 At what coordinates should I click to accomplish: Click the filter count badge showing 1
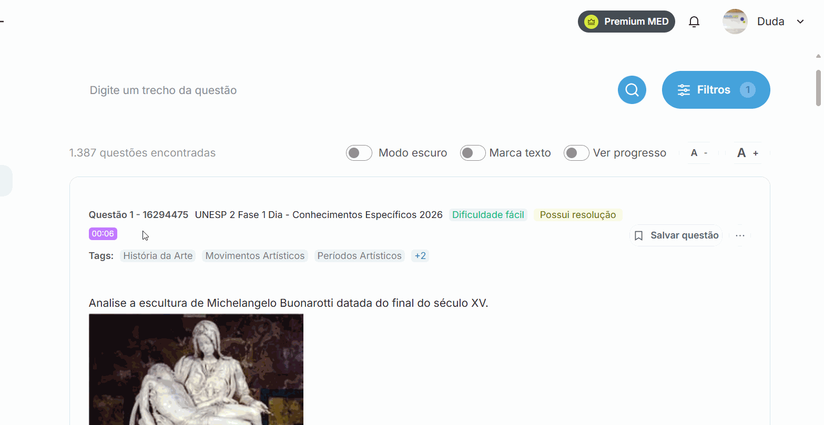click(x=748, y=90)
